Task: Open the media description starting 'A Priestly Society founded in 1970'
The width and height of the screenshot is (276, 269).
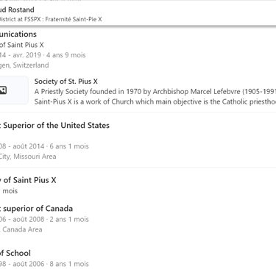Action: 155,92
